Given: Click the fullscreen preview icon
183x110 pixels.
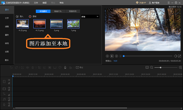Looking at the screenshot, I should point(180,56).
